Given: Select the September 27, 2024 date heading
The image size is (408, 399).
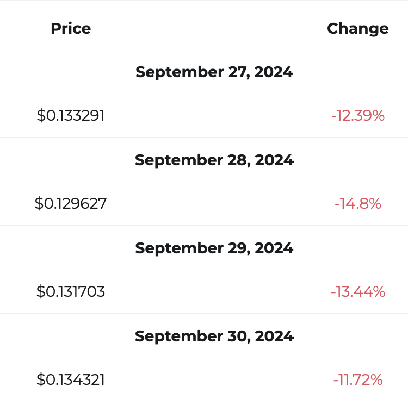Looking at the screenshot, I should (214, 72).
